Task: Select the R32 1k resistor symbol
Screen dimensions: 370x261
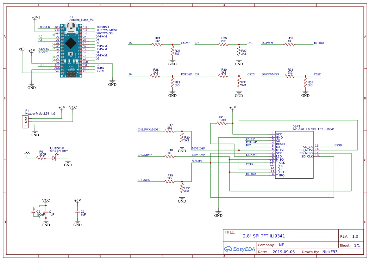Action: click(290, 44)
